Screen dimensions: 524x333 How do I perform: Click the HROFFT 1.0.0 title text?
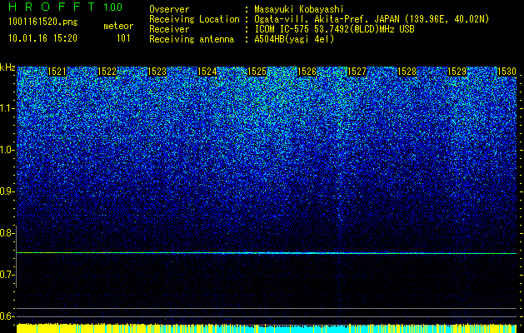tap(65, 7)
